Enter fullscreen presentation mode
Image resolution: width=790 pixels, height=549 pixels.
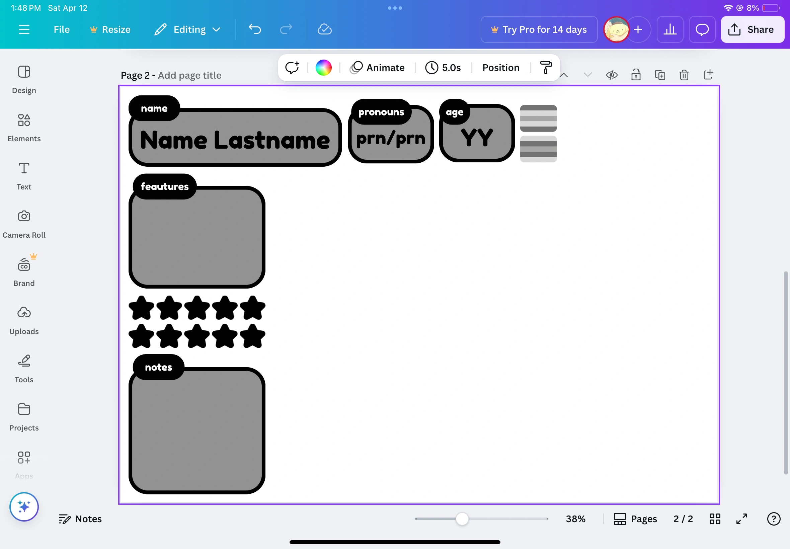[x=741, y=519]
